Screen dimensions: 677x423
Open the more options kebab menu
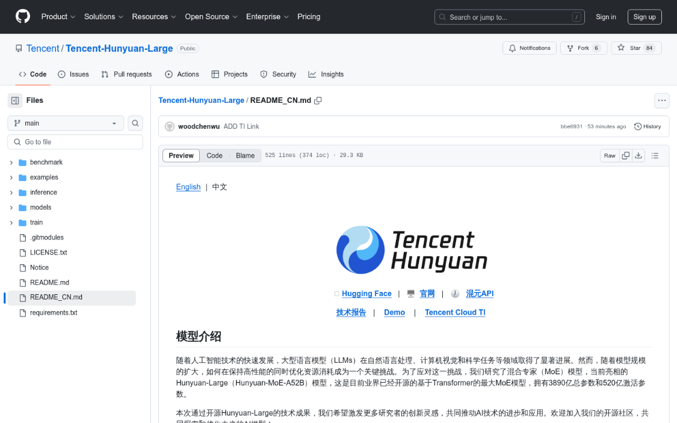click(661, 100)
